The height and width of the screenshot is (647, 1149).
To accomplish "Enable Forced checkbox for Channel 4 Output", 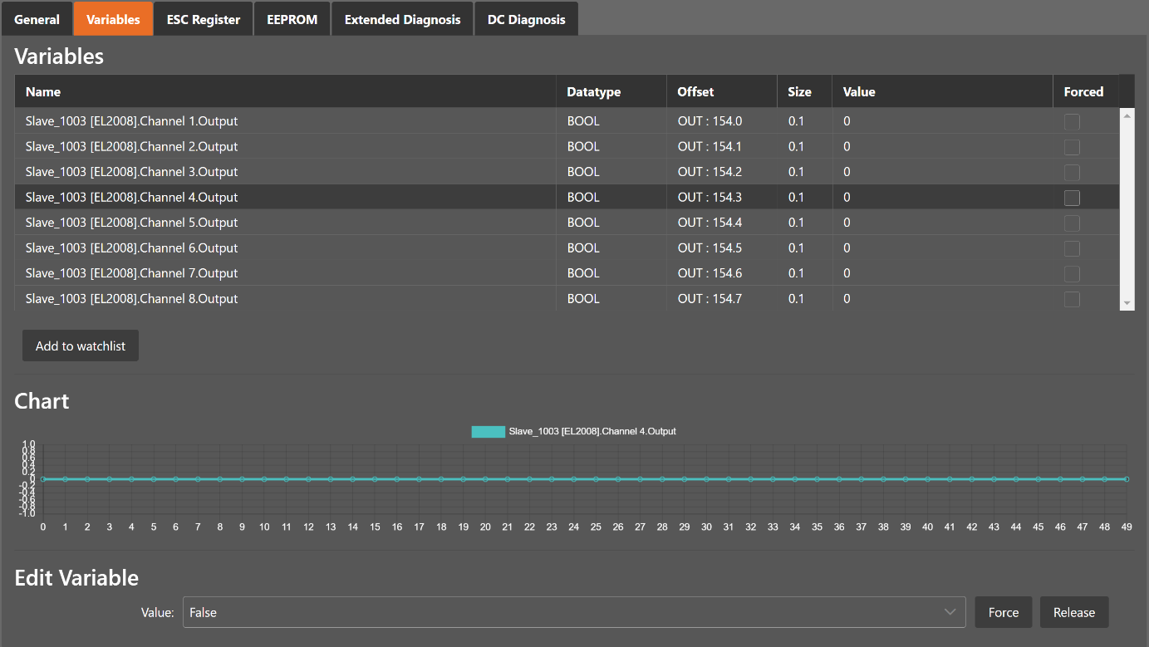I will click(x=1072, y=198).
